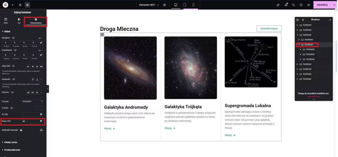The height and width of the screenshot is (157, 338).
Task: Select Rozmiar grow option icon
Action: coord(33,92)
